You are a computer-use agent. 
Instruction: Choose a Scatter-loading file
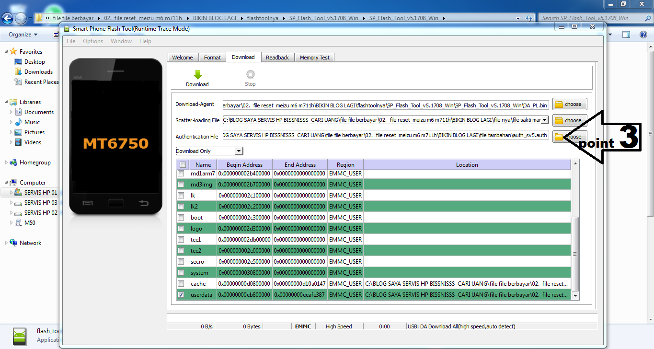[570, 120]
